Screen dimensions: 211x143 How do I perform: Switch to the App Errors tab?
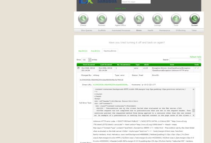tap(83, 51)
